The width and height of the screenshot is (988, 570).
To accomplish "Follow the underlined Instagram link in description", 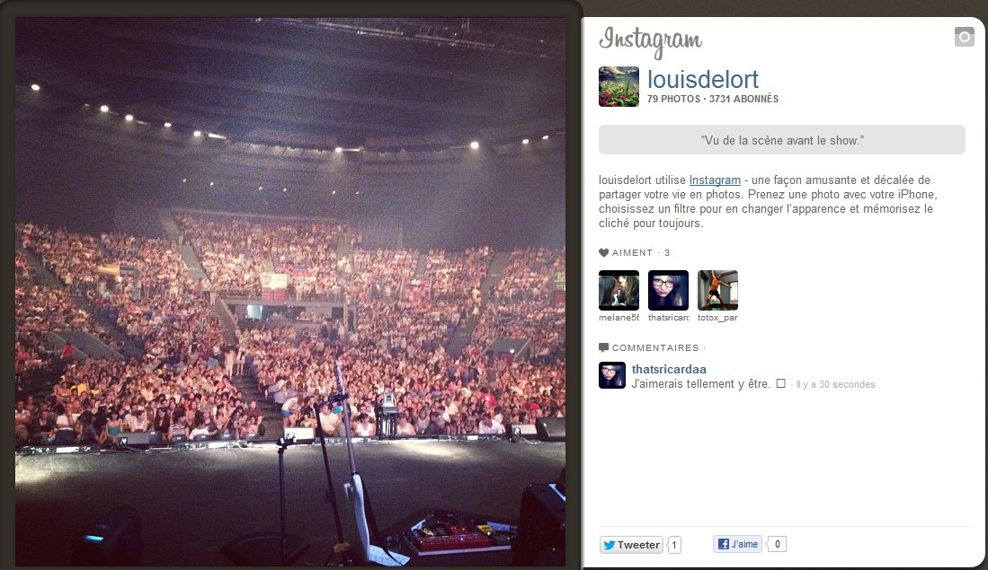I will [x=715, y=180].
